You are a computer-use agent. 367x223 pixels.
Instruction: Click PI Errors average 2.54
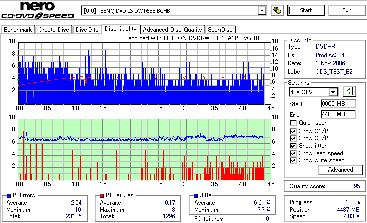pyautogui.click(x=76, y=202)
